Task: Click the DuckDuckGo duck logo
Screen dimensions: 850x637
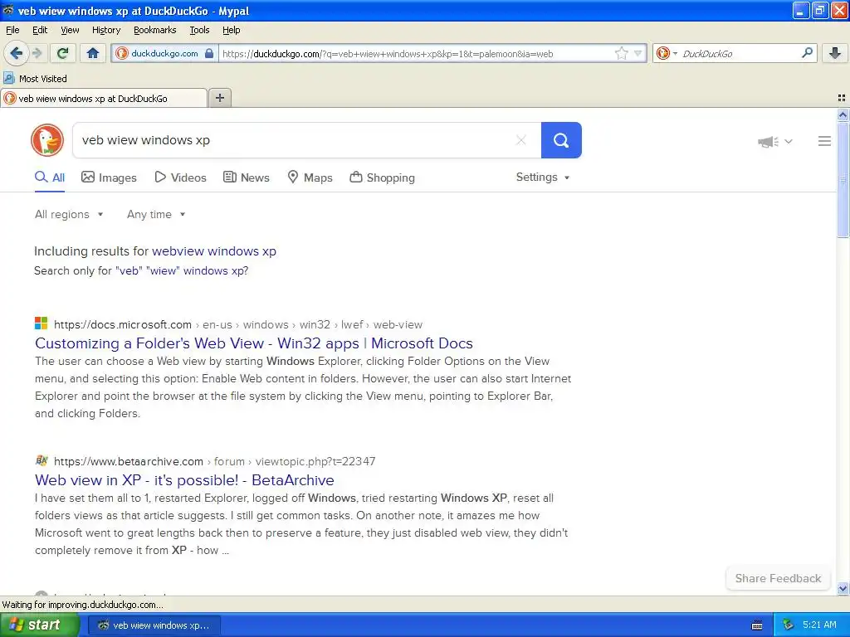Action: coord(47,140)
